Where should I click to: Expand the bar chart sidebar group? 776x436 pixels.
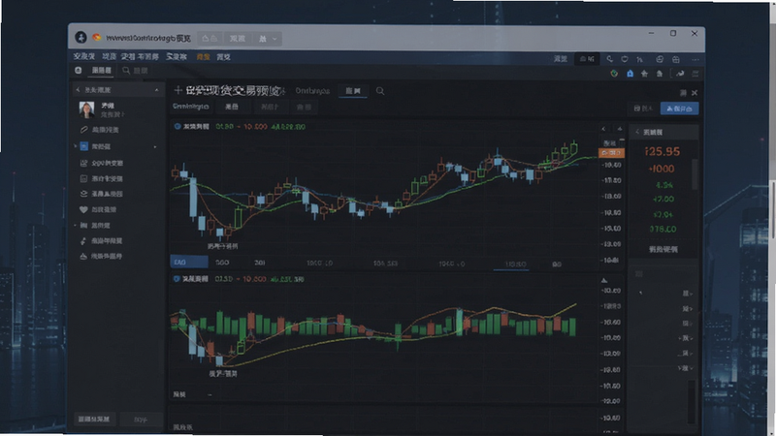point(76,226)
